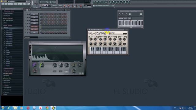Open the Step Sequencer view shortcut icon
This screenshot has width=196, height=110.
tap(97, 2)
